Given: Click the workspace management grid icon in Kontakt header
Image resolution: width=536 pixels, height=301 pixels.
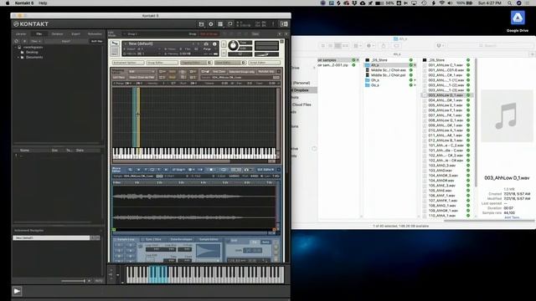Looking at the screenshot, I should [220, 24].
